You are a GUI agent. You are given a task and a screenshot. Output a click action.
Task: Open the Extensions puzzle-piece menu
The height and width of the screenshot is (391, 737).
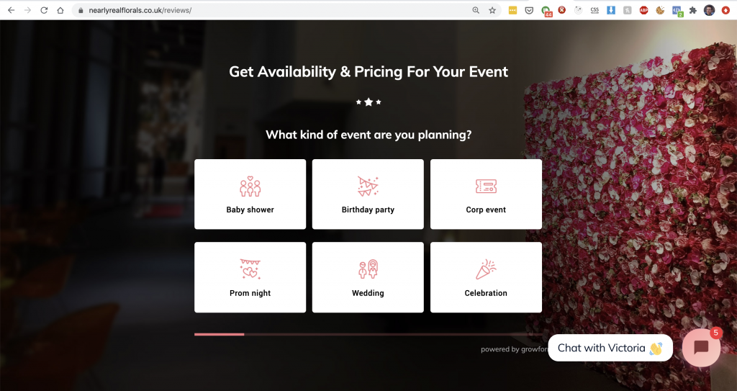(x=693, y=10)
